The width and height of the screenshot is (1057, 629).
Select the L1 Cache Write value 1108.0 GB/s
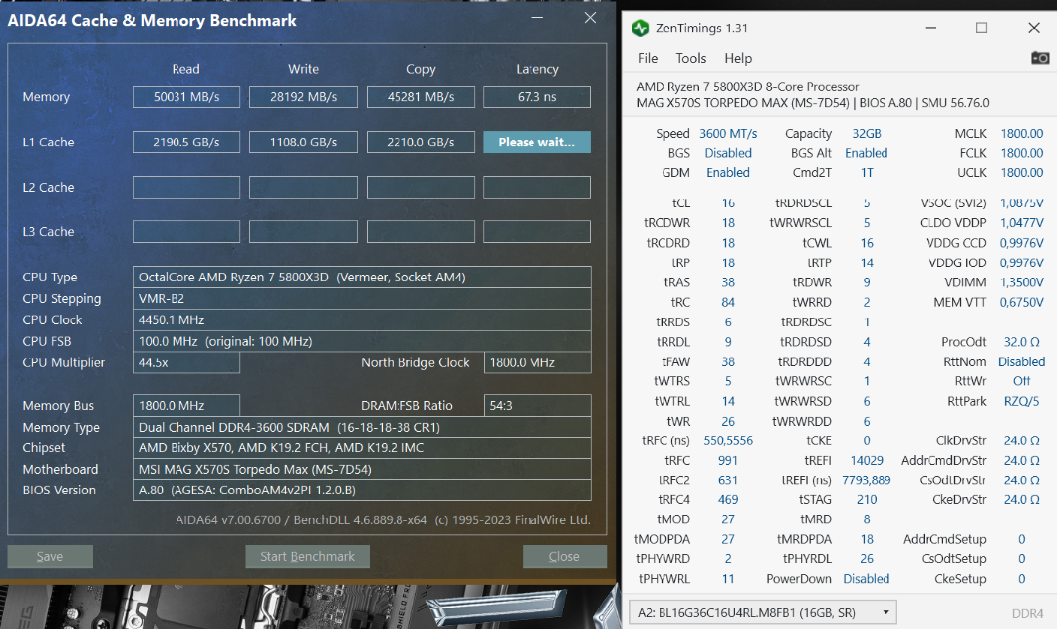(303, 142)
